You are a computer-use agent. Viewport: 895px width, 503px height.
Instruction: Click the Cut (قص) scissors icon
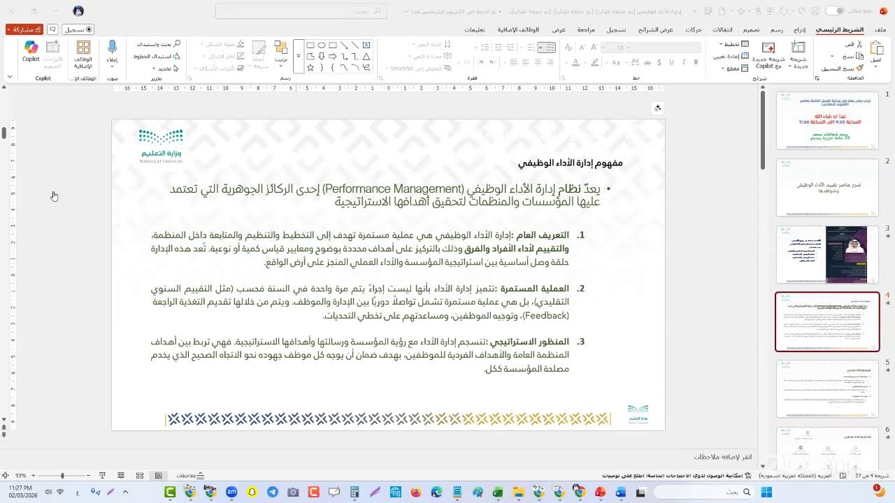pyautogui.click(x=860, y=43)
